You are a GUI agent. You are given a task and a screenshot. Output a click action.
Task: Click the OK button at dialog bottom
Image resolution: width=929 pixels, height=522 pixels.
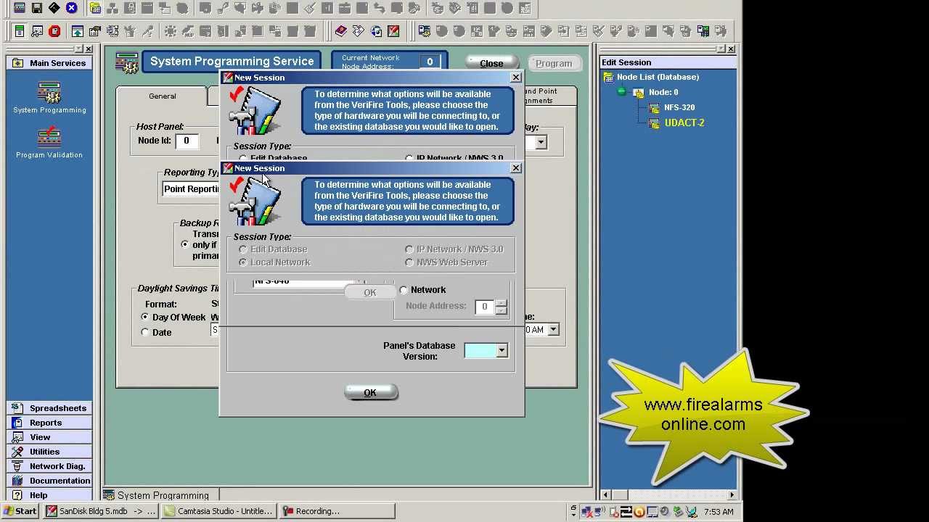tap(370, 392)
